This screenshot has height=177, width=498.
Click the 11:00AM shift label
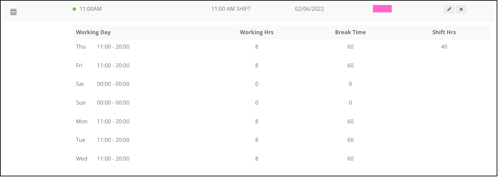pyautogui.click(x=90, y=9)
